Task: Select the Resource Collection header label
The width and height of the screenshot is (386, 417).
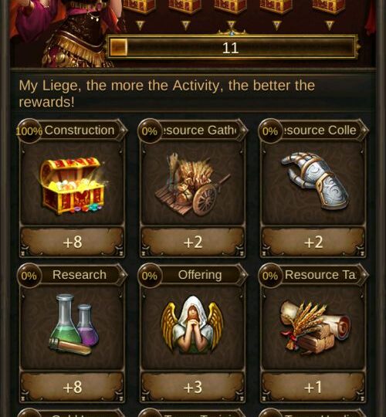Action: (320, 130)
